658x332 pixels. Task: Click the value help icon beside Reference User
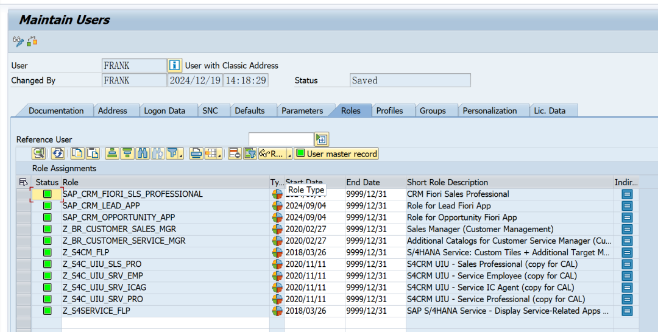[322, 140]
